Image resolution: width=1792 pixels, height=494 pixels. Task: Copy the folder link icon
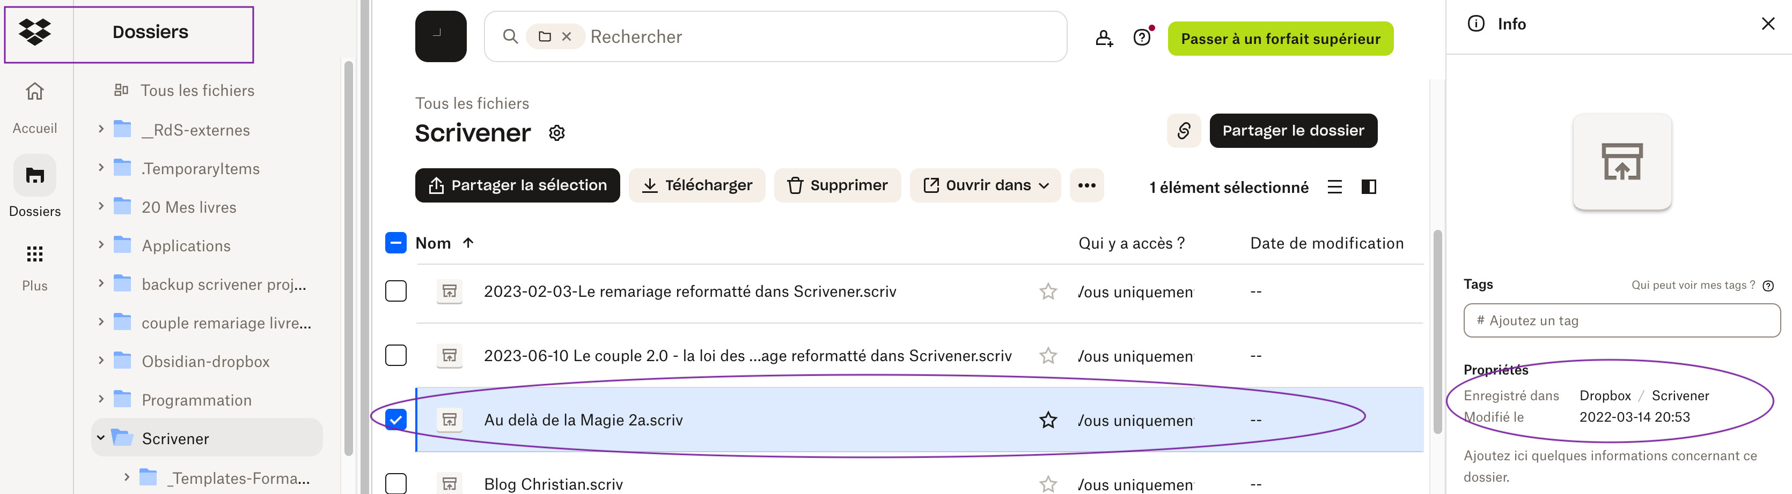(1183, 131)
